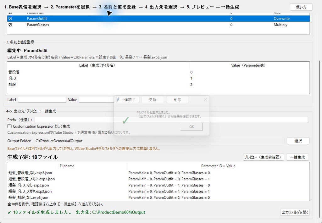Image resolution: width=322 pixels, height=223 pixels.
Task: Select 短髪_ドレス_なし.exp3.json row
Action: pyautogui.click(x=158, y=185)
